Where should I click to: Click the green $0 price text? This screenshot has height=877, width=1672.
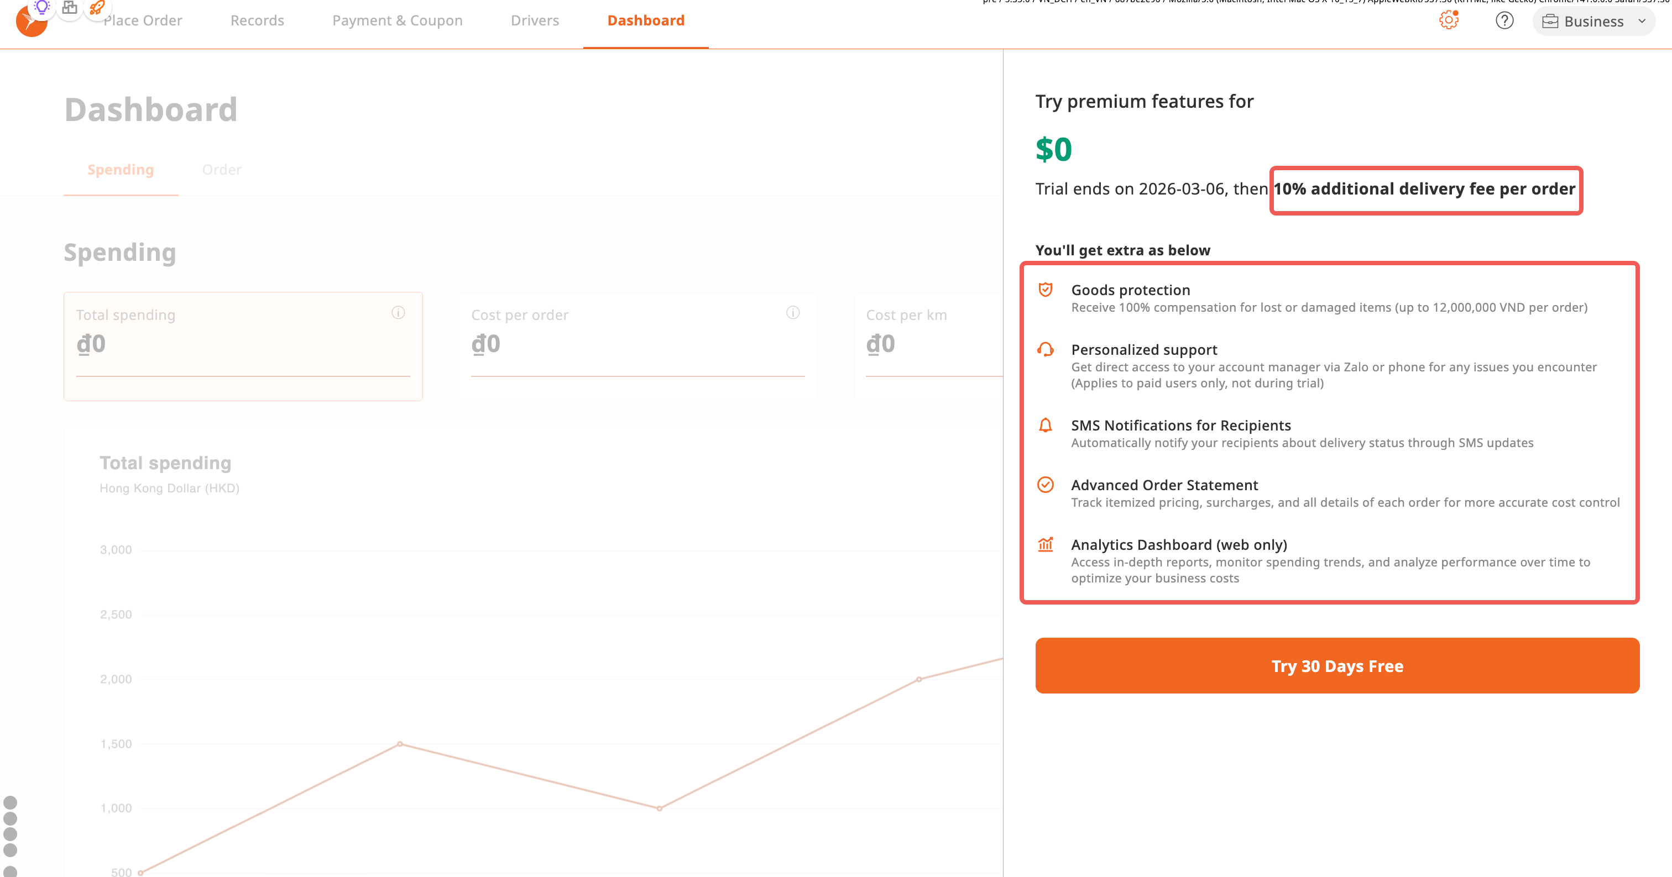pyautogui.click(x=1053, y=150)
